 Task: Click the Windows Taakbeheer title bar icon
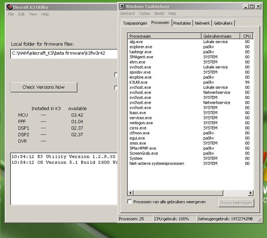tap(122, 6)
